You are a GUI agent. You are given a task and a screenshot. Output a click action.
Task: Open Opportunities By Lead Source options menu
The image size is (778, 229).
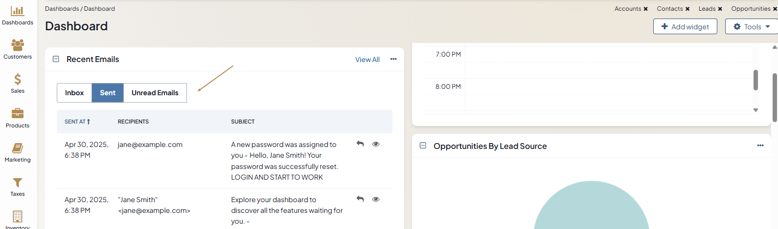click(x=760, y=146)
